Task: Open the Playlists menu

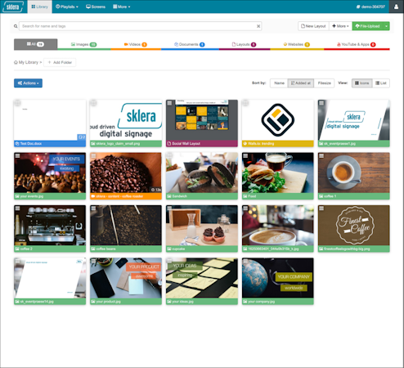Action: 67,7
